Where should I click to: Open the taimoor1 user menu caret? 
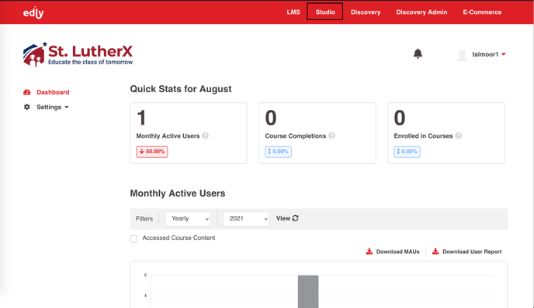[x=504, y=54]
